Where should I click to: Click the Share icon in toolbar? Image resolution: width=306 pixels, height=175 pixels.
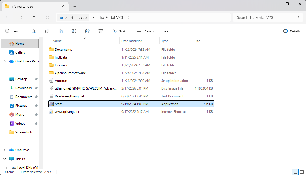pos(87,31)
